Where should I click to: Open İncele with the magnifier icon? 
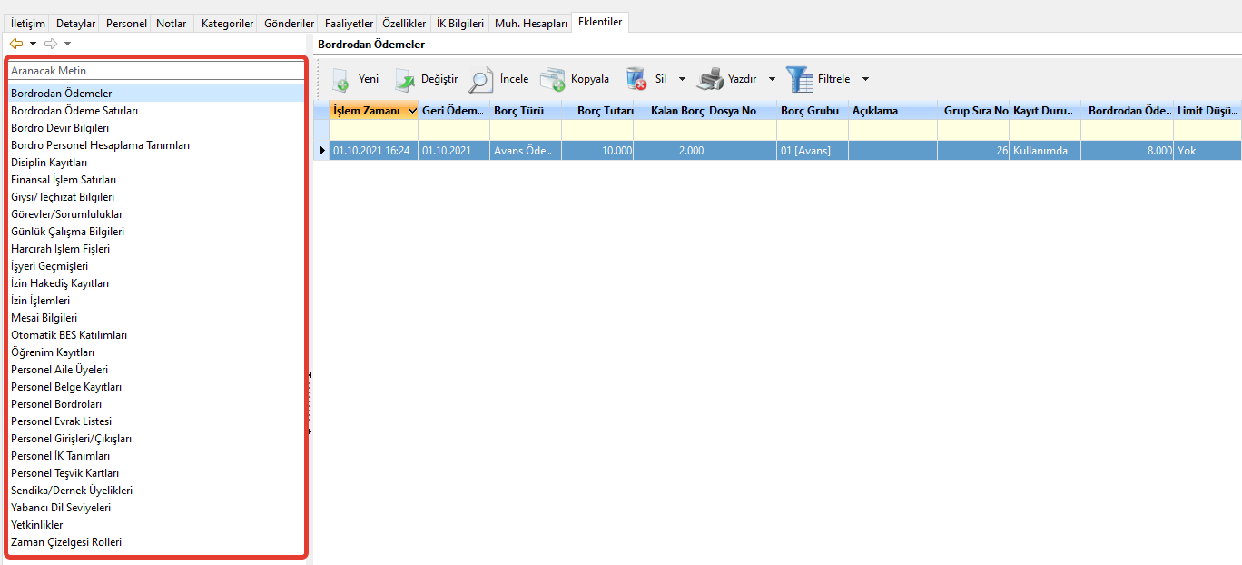point(481,80)
